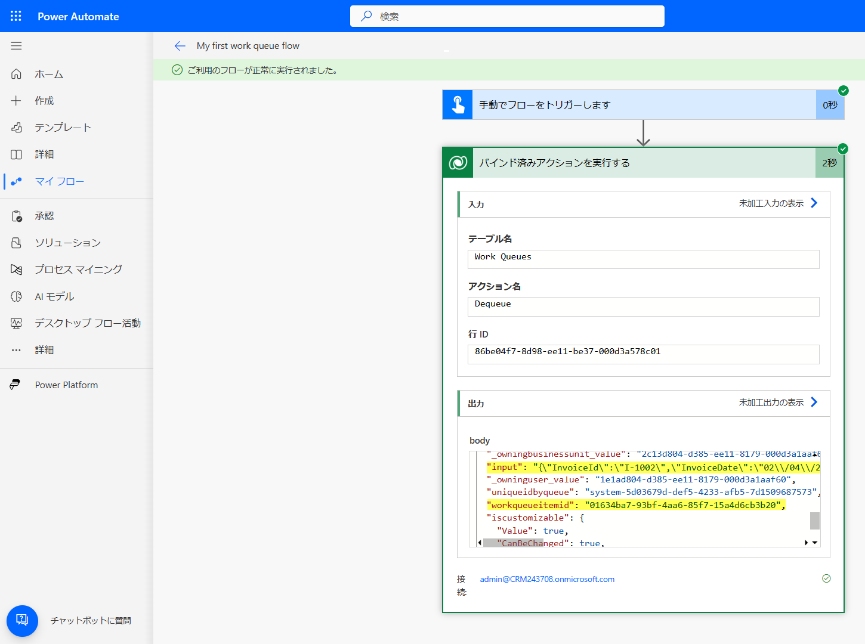Image resolution: width=865 pixels, height=644 pixels.
Task: Click the solutions icon beside ソリューション
Action: tap(16, 243)
